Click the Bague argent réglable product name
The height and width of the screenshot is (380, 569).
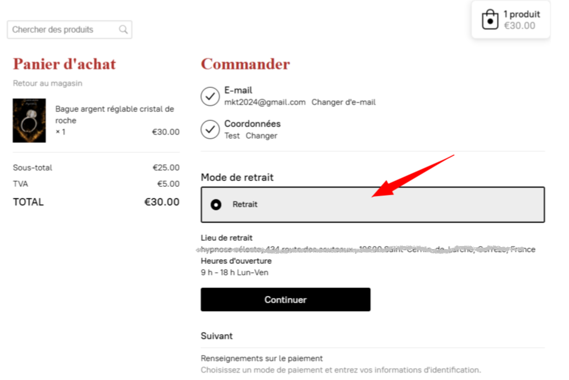114,115
